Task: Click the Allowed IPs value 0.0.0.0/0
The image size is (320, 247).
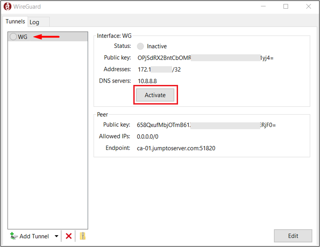Action: 147,137
